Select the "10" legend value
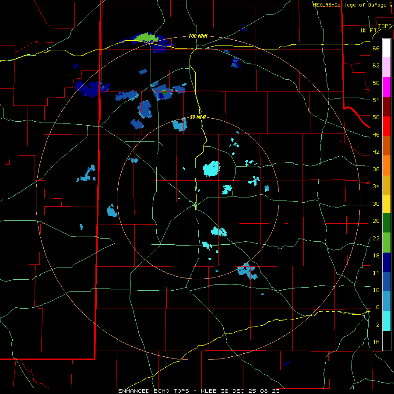Viewport: 394px width, 394px height. pyautogui.click(x=376, y=290)
